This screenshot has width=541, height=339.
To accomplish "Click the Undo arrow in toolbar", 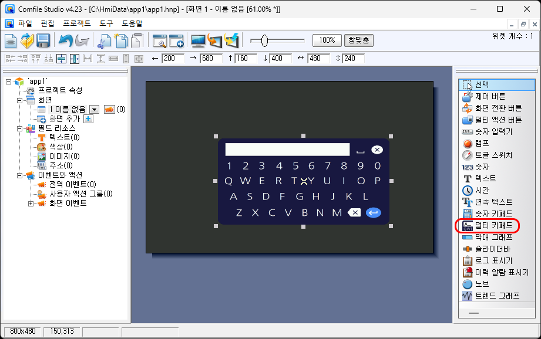I will click(x=65, y=40).
